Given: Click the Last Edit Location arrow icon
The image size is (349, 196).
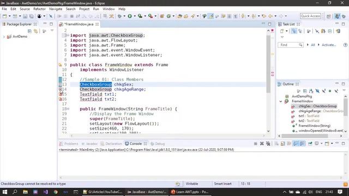Looking at the screenshot, I should tap(264, 16).
